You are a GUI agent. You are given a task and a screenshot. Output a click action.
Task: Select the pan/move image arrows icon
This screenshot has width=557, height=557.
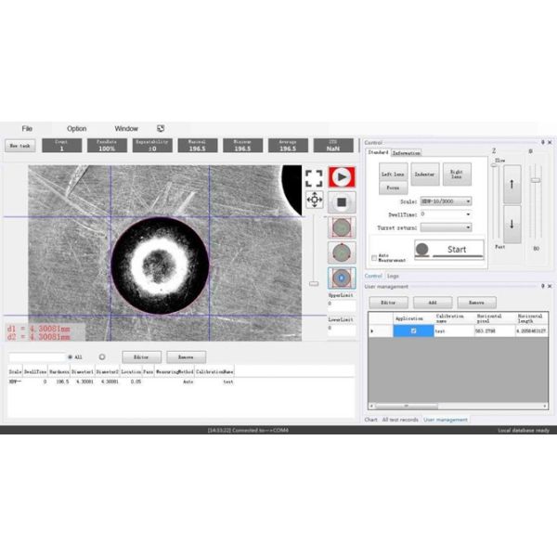314,200
